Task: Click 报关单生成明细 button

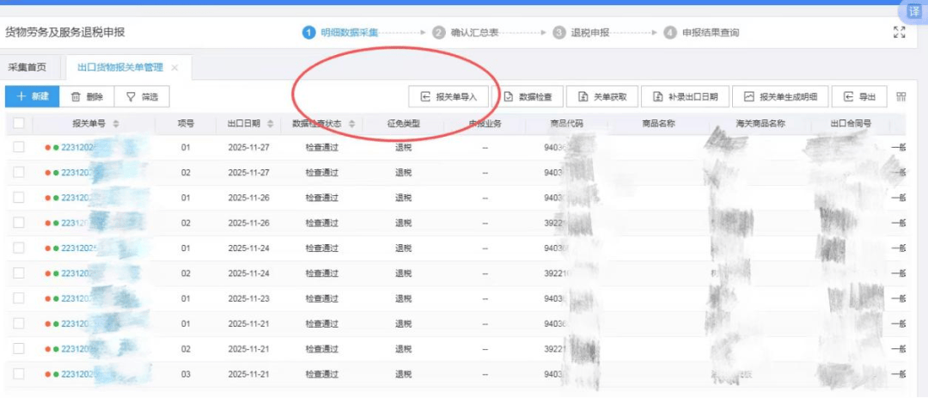Action: (781, 97)
